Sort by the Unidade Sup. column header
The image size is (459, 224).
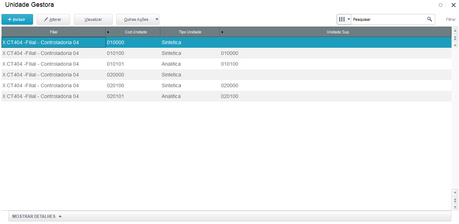click(x=336, y=32)
